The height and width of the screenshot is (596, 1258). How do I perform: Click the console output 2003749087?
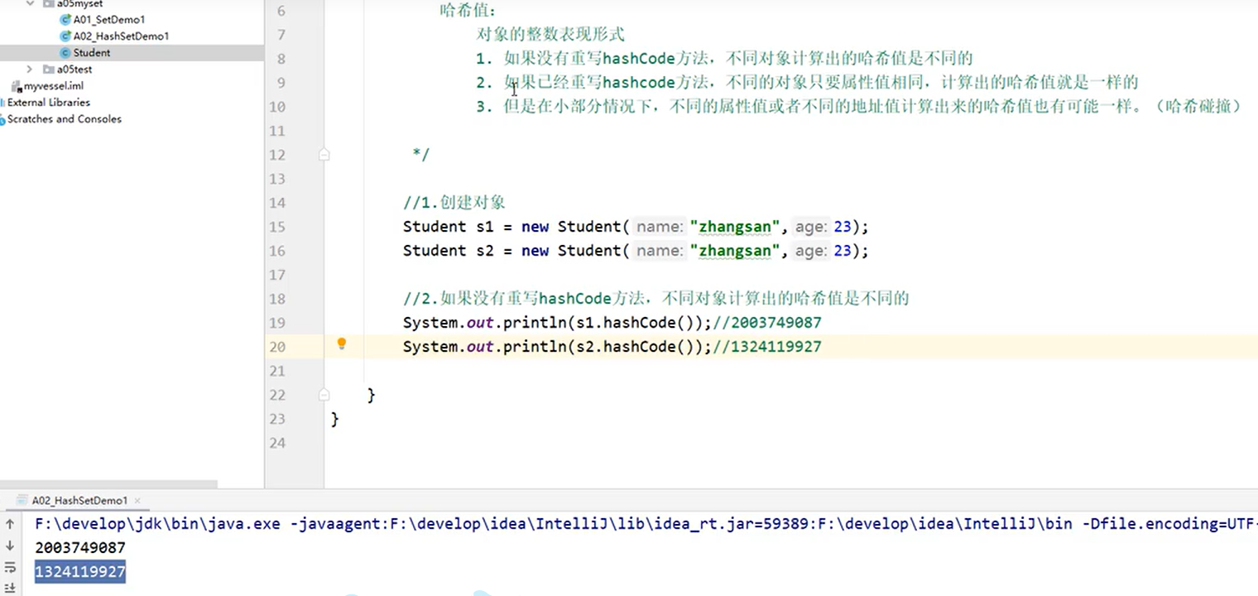[x=80, y=547]
